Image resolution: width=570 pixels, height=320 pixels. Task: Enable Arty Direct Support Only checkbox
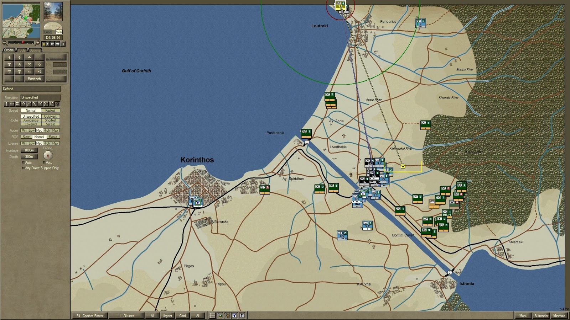(24, 168)
